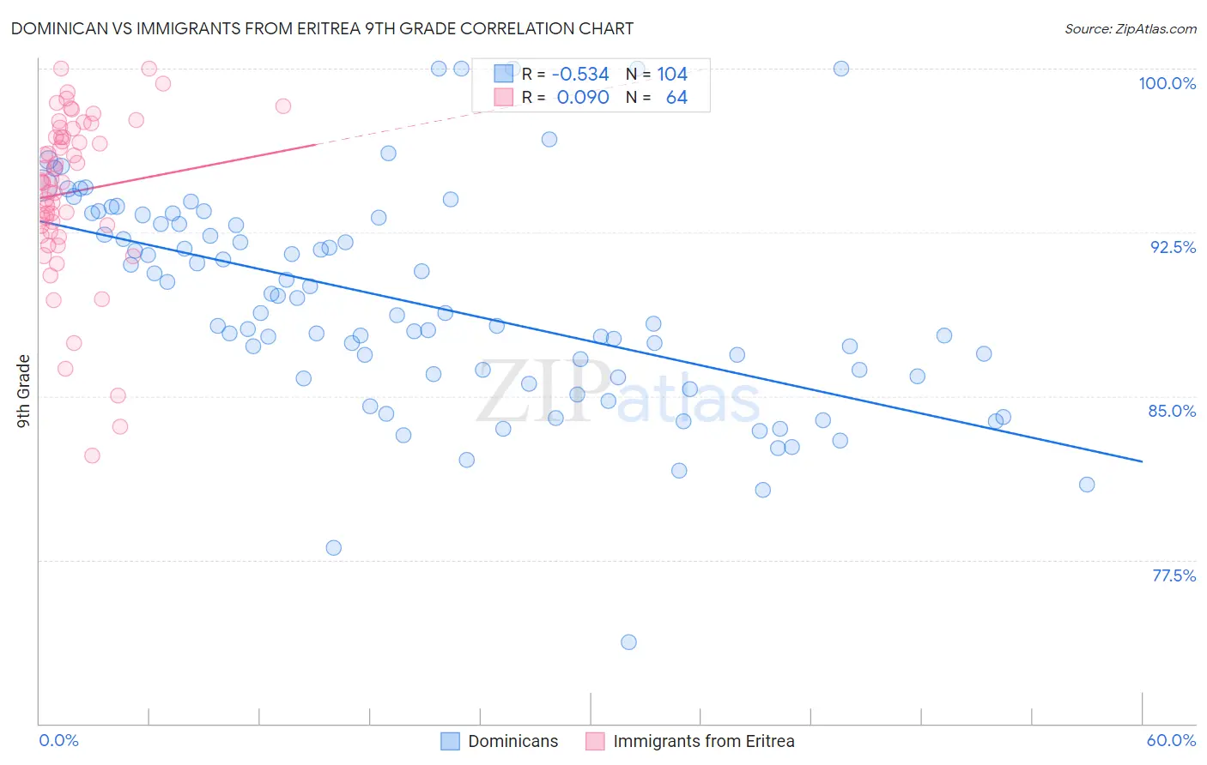Click the 77.5% y-axis label
1207x765 pixels.
click(1174, 575)
